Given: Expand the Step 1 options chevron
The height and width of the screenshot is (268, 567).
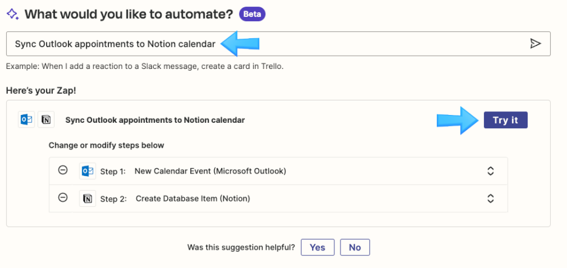Looking at the screenshot, I should (490, 171).
